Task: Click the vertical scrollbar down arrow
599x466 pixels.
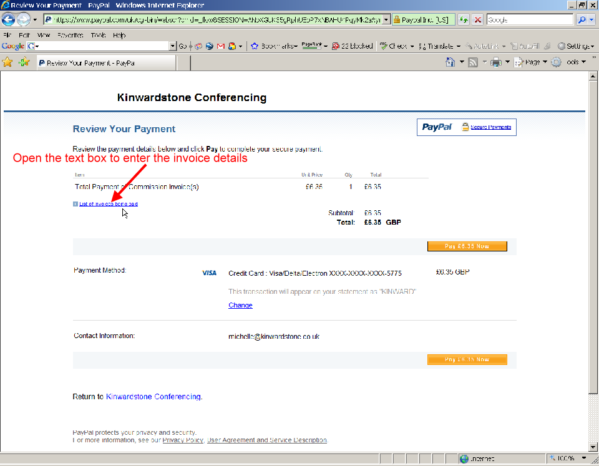Action: click(x=593, y=447)
